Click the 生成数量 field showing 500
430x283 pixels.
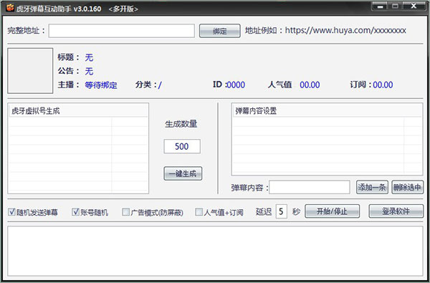182,146
